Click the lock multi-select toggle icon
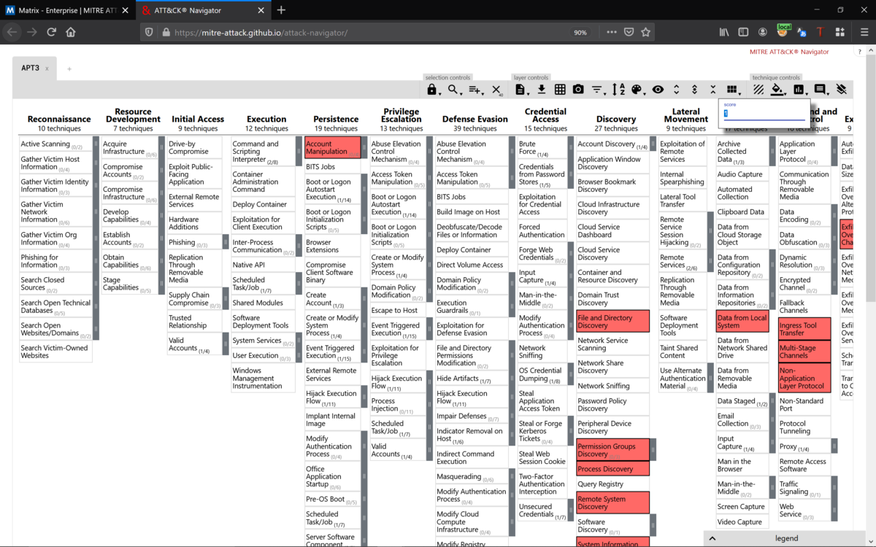 [432, 90]
